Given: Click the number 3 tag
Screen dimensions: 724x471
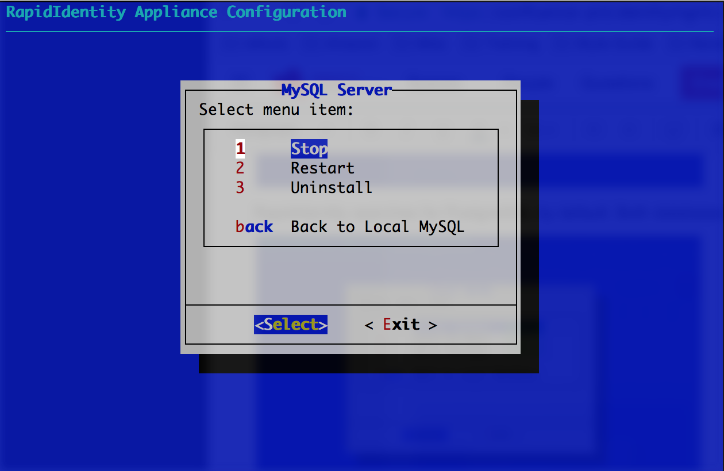Looking at the screenshot, I should coord(240,188).
